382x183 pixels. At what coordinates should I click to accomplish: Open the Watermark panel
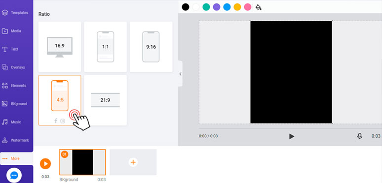pyautogui.click(x=15, y=140)
